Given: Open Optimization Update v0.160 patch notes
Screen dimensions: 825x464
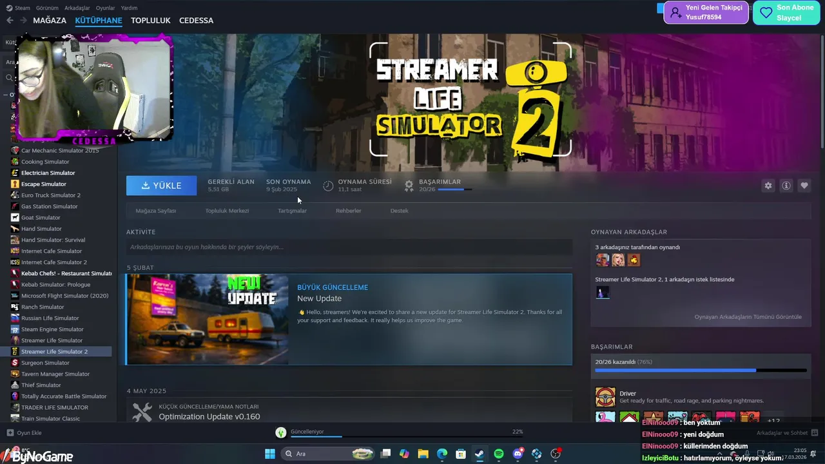Looking at the screenshot, I should point(209,417).
